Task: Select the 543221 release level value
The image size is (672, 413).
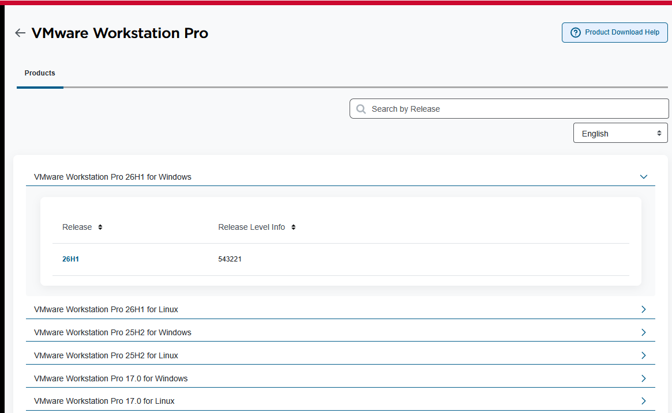Action: (x=230, y=259)
